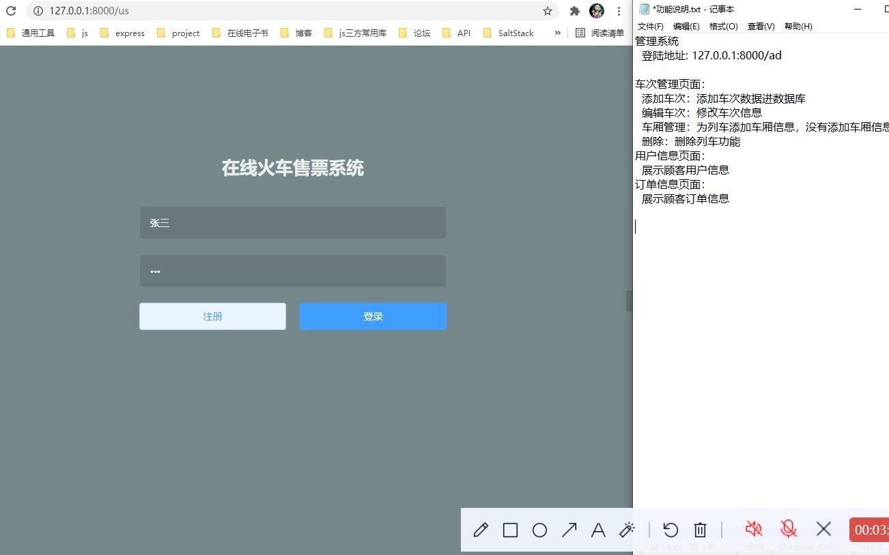Select the magic wand highlight tool
The width and height of the screenshot is (889, 555).
pos(627,530)
